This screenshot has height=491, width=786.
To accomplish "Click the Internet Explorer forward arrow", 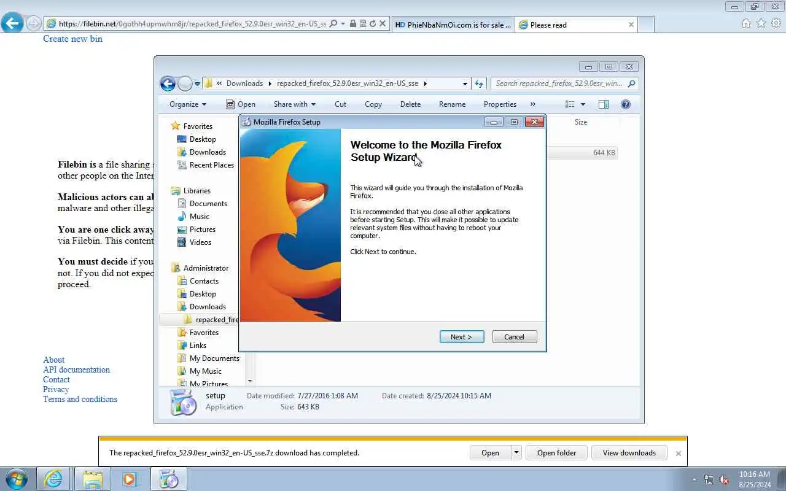I will pyautogui.click(x=34, y=24).
